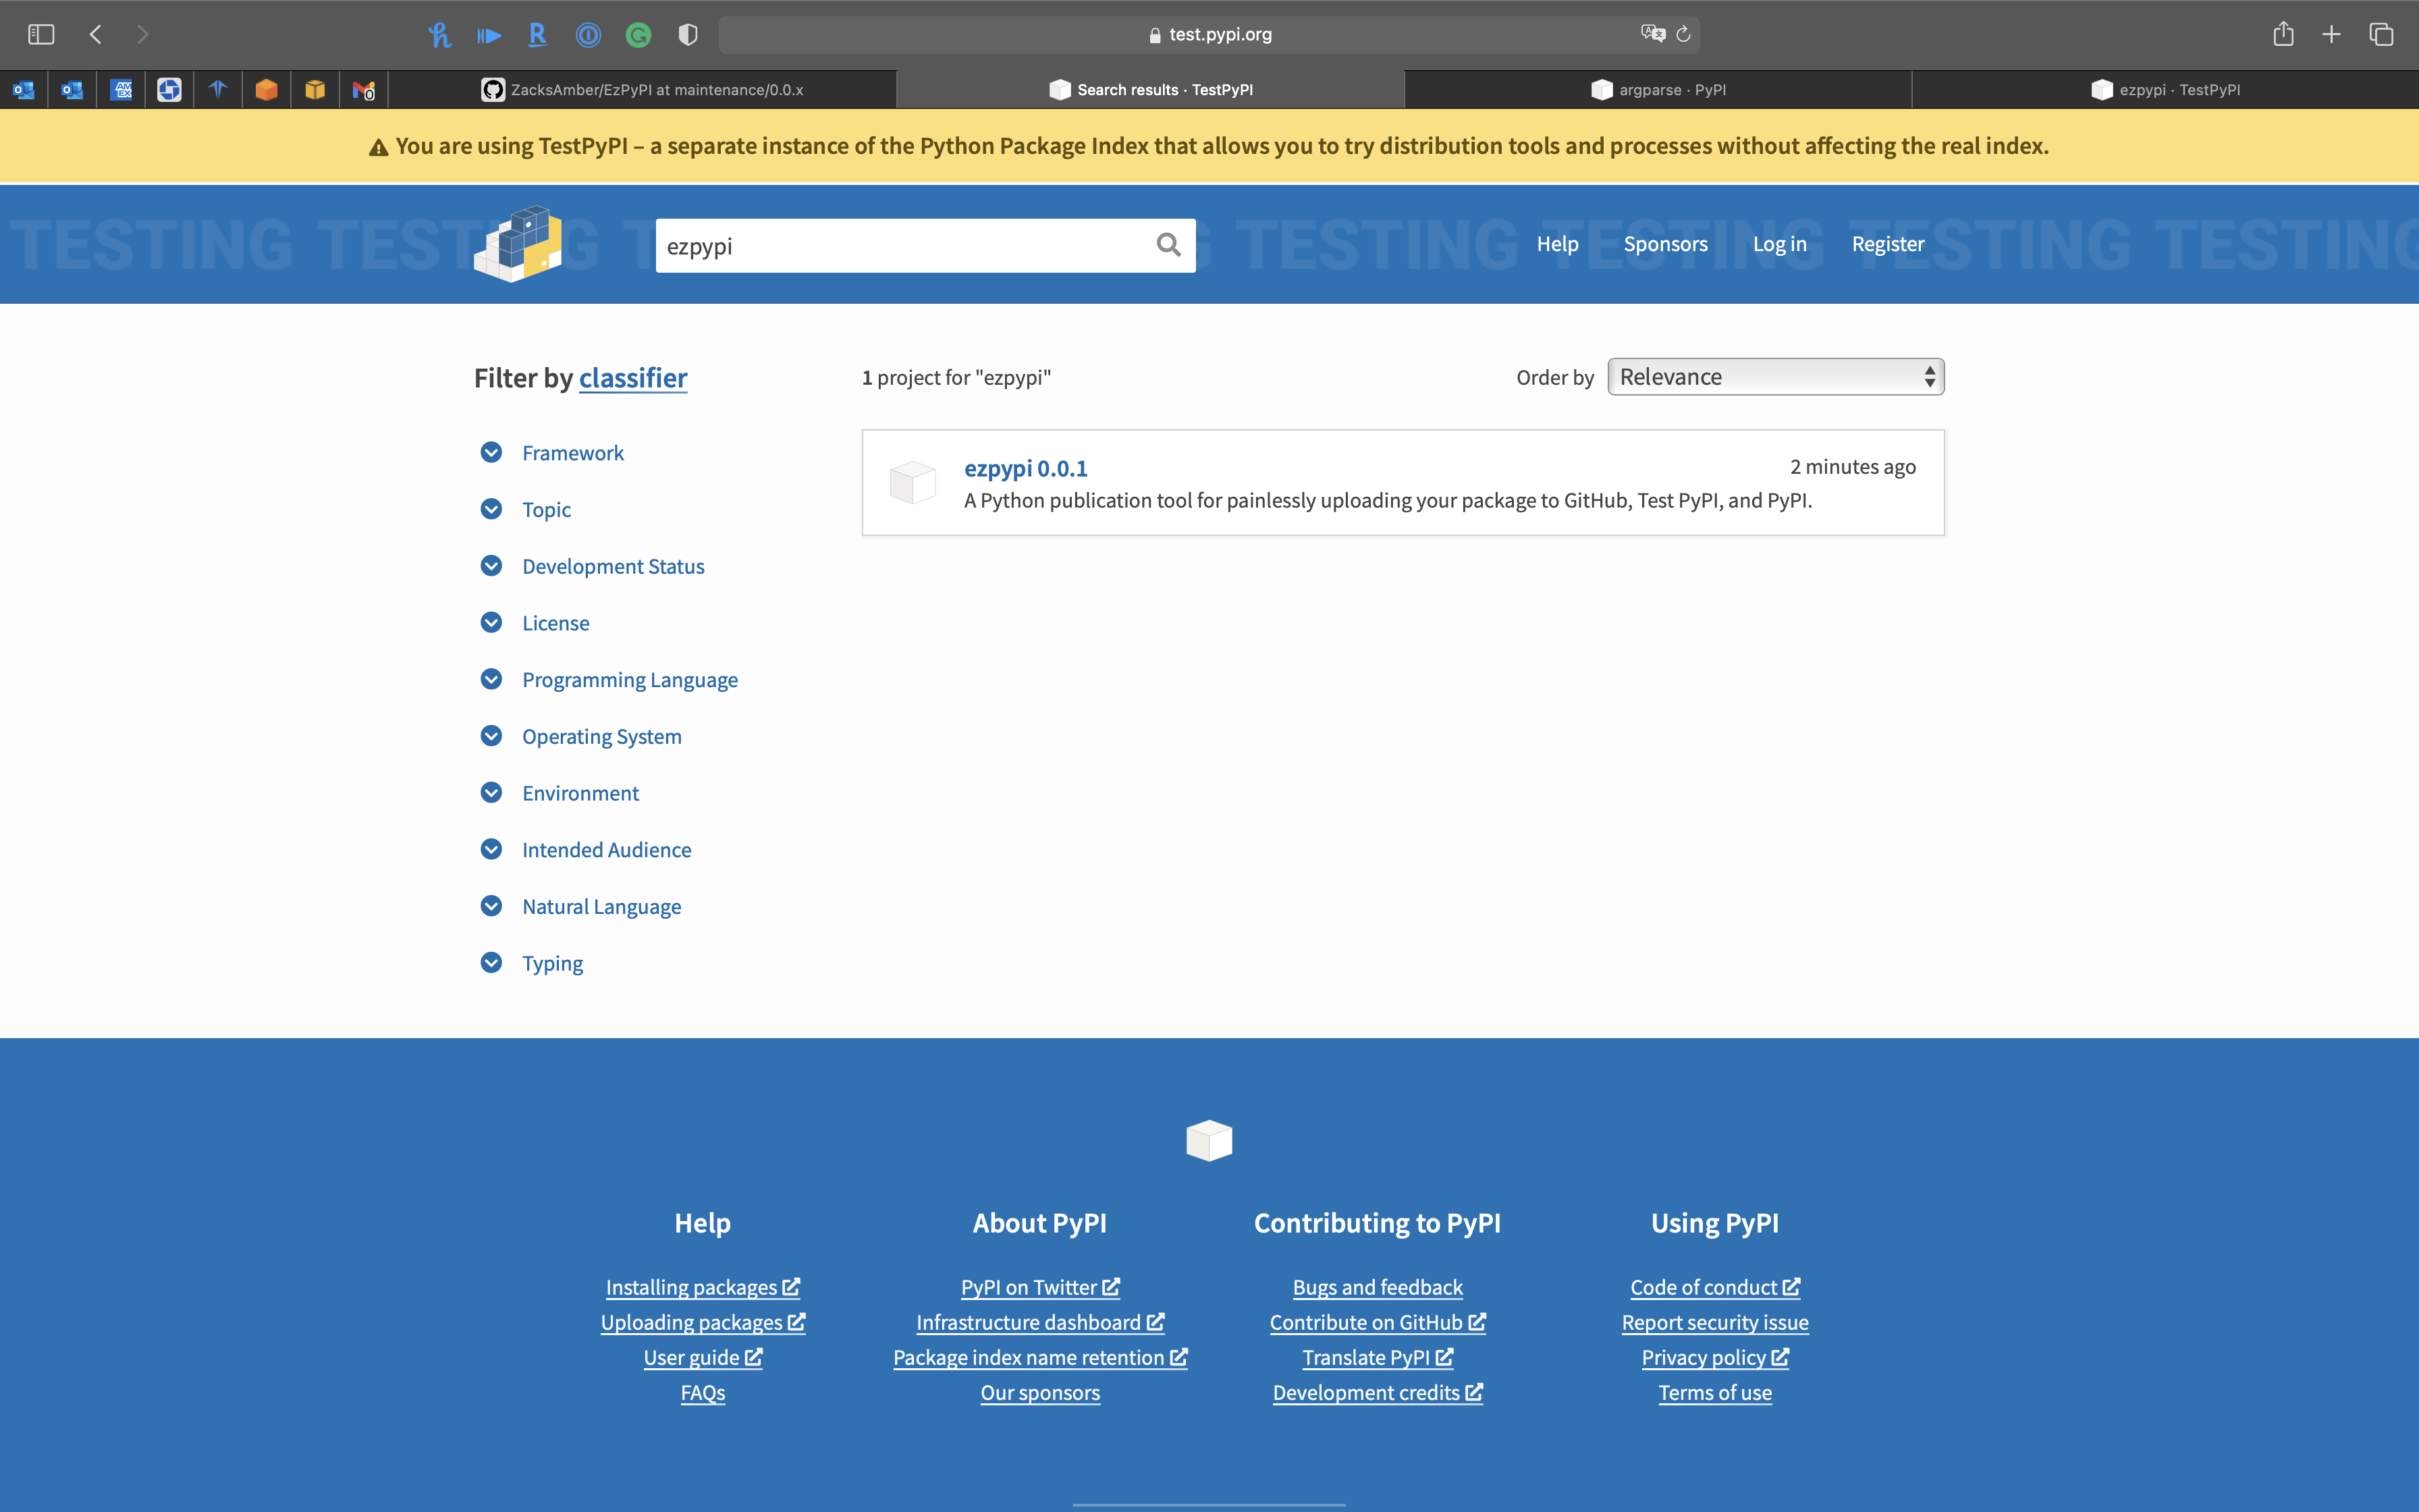Click the page reload icon
Image resolution: width=2419 pixels, height=1512 pixels.
[1683, 34]
